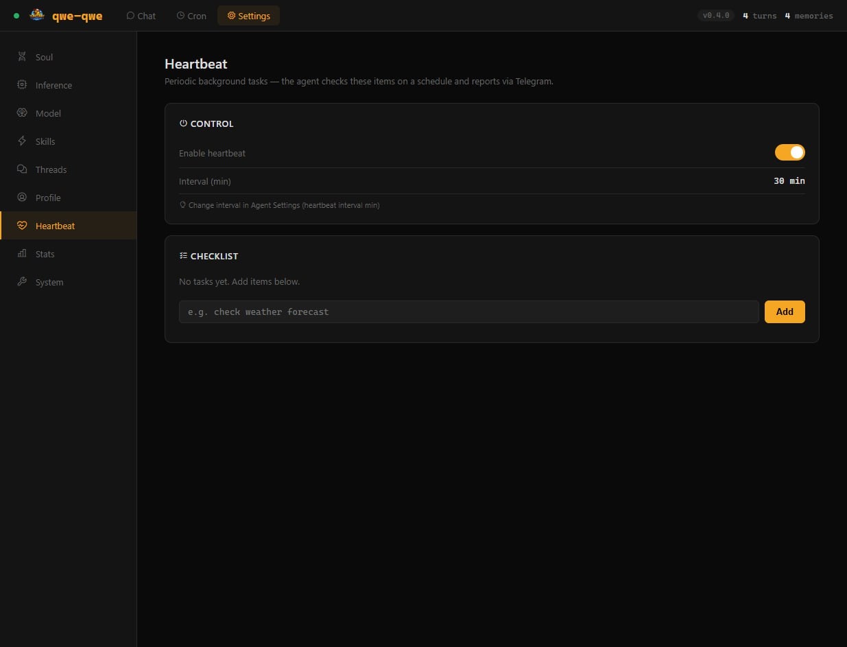Click the v0.4.0 version badge

coord(716,16)
